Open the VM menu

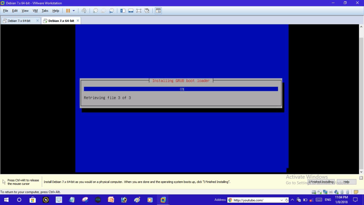(35, 11)
